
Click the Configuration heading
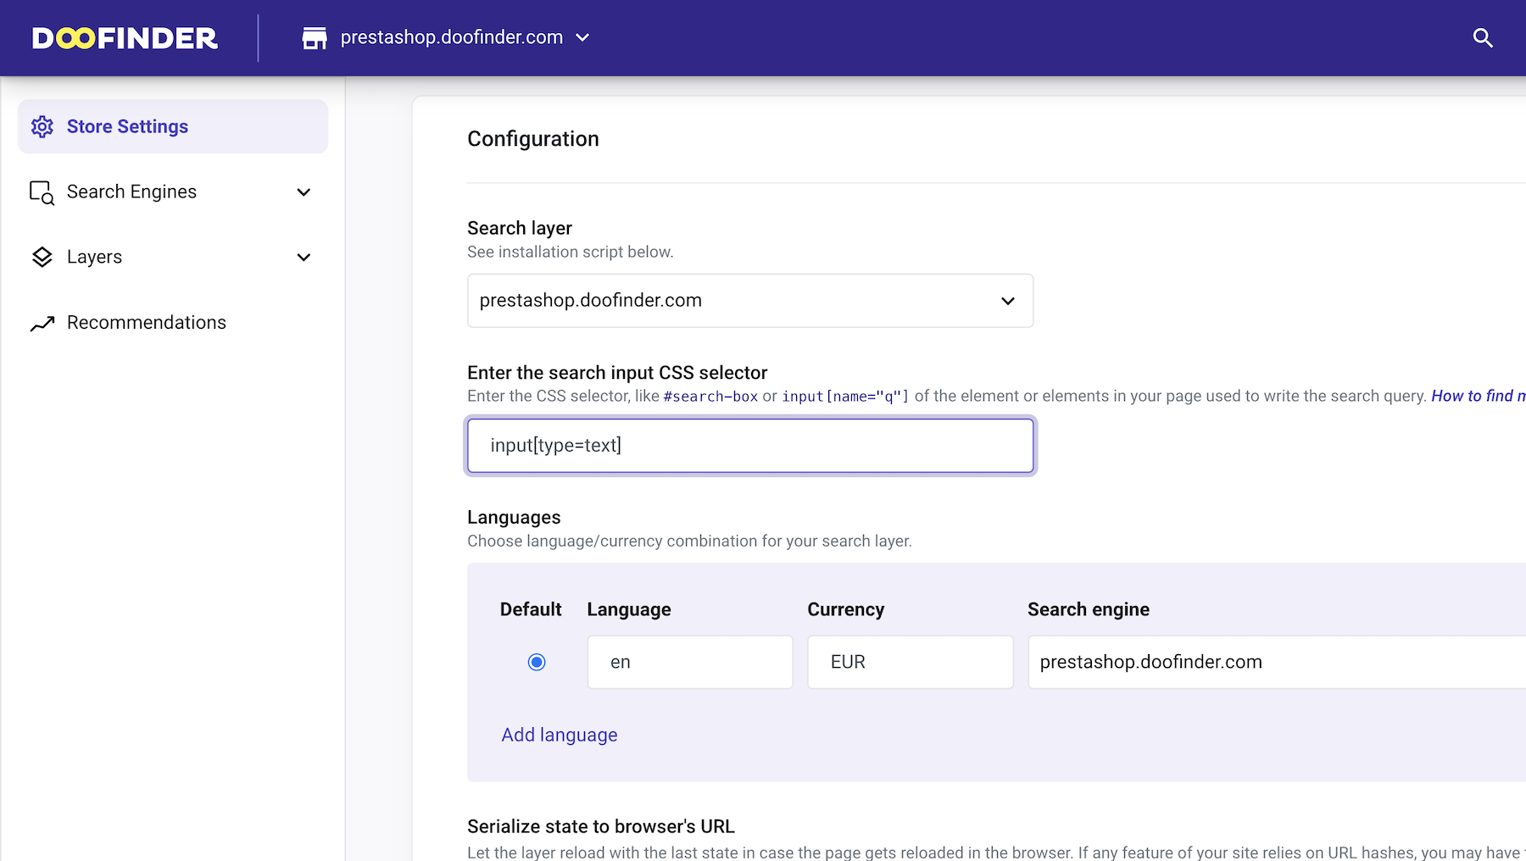coord(533,139)
